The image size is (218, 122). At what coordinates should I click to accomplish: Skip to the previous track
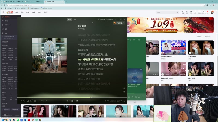(x=68, y=101)
